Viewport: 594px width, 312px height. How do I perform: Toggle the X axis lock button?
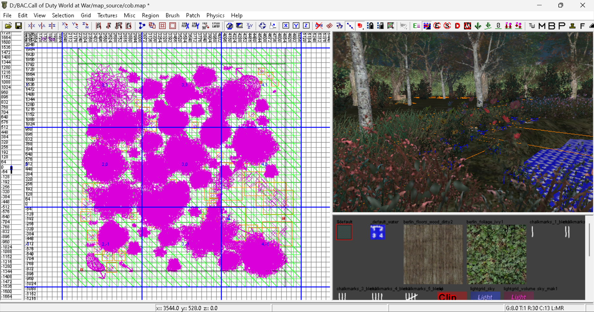point(286,26)
